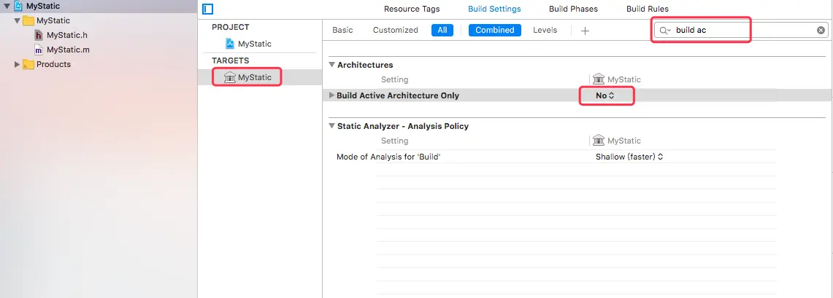Collapse the root MyStatic project in navigator

(7, 7)
